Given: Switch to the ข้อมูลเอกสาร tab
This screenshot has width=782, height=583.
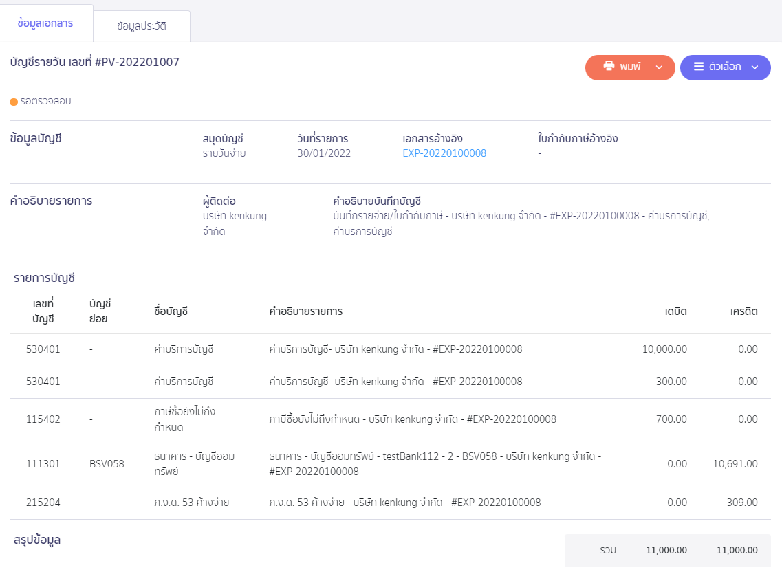Looking at the screenshot, I should tap(45, 23).
